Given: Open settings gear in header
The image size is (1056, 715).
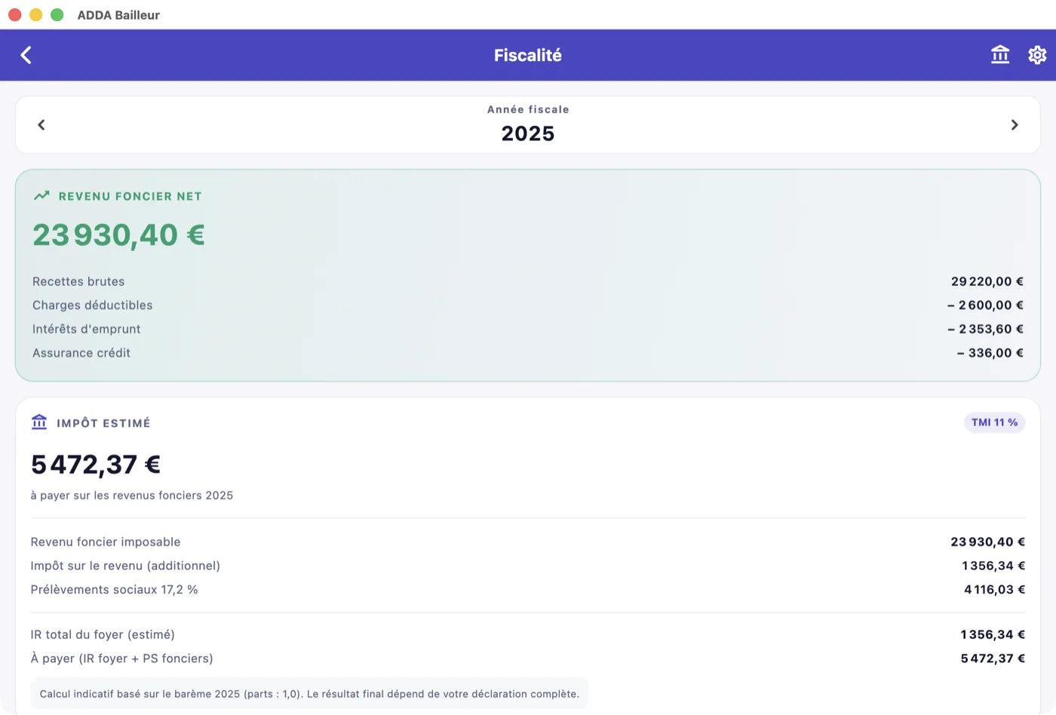Looking at the screenshot, I should tap(1037, 55).
